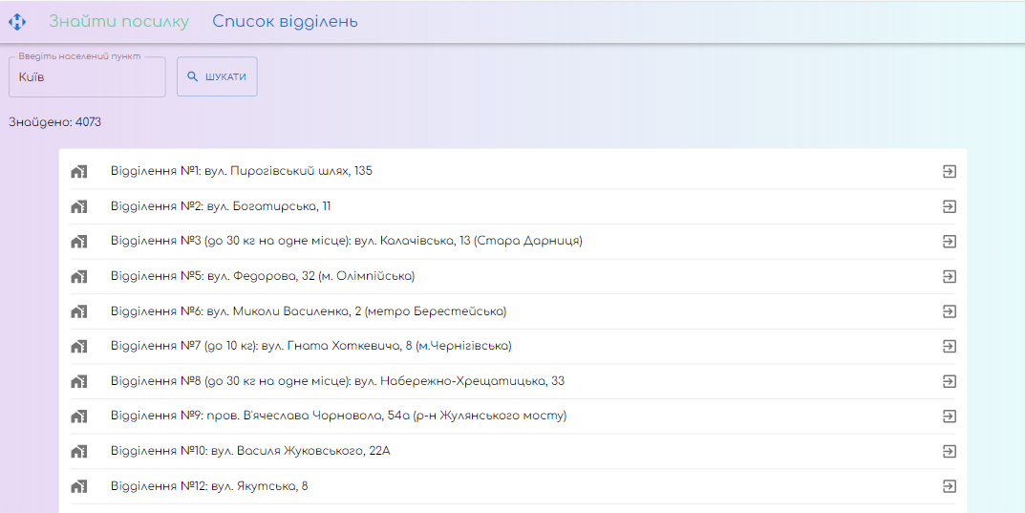Click arrow icon for Відділення №9
Viewport: 1025px width, 513px height.
tap(949, 417)
